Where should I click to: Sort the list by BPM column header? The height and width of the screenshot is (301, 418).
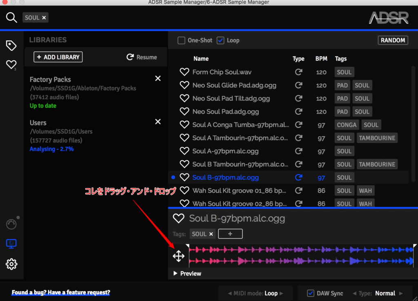click(321, 59)
